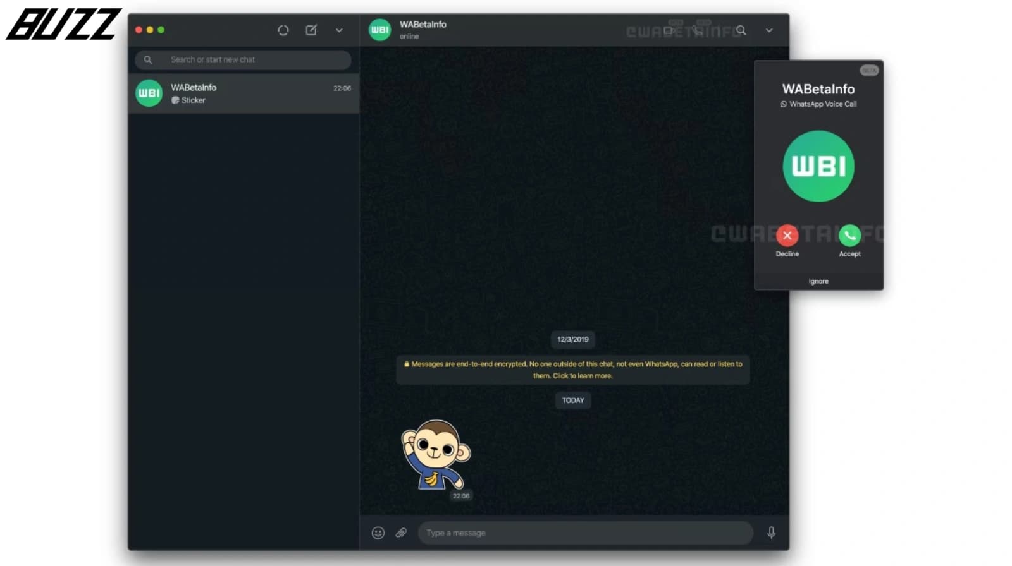The height and width of the screenshot is (566, 1012).
Task: Focus the 'Search or start new chat' field
Action: (243, 60)
